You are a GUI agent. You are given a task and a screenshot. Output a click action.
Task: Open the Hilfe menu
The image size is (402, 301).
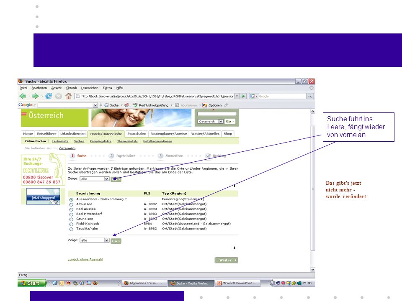click(119, 88)
